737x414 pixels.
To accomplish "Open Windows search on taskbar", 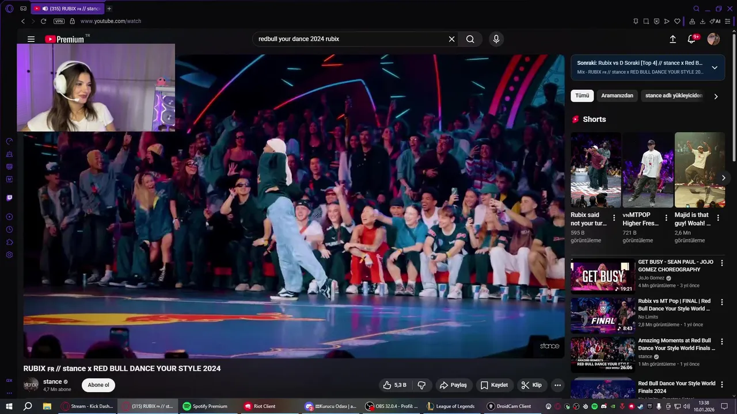I will [x=28, y=407].
